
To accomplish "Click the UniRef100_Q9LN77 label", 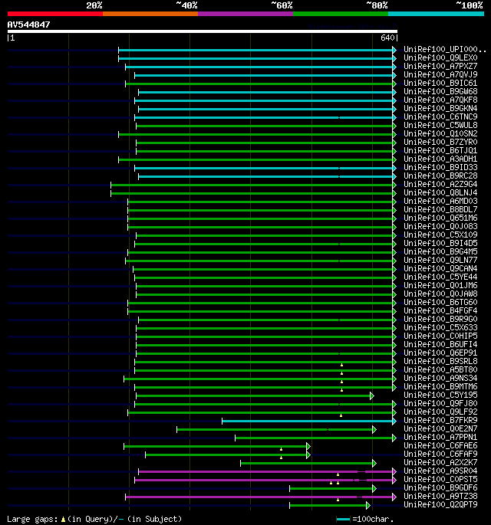I will (x=440, y=260).
